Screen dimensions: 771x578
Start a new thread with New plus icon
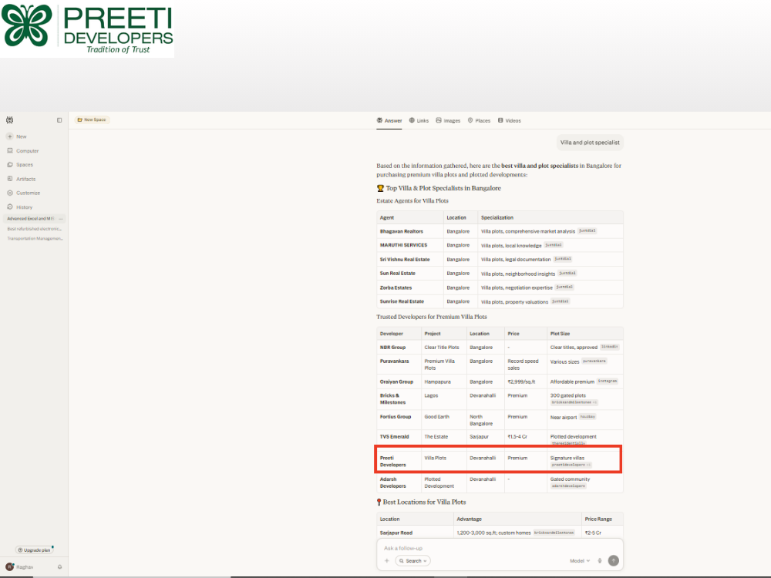click(10, 136)
